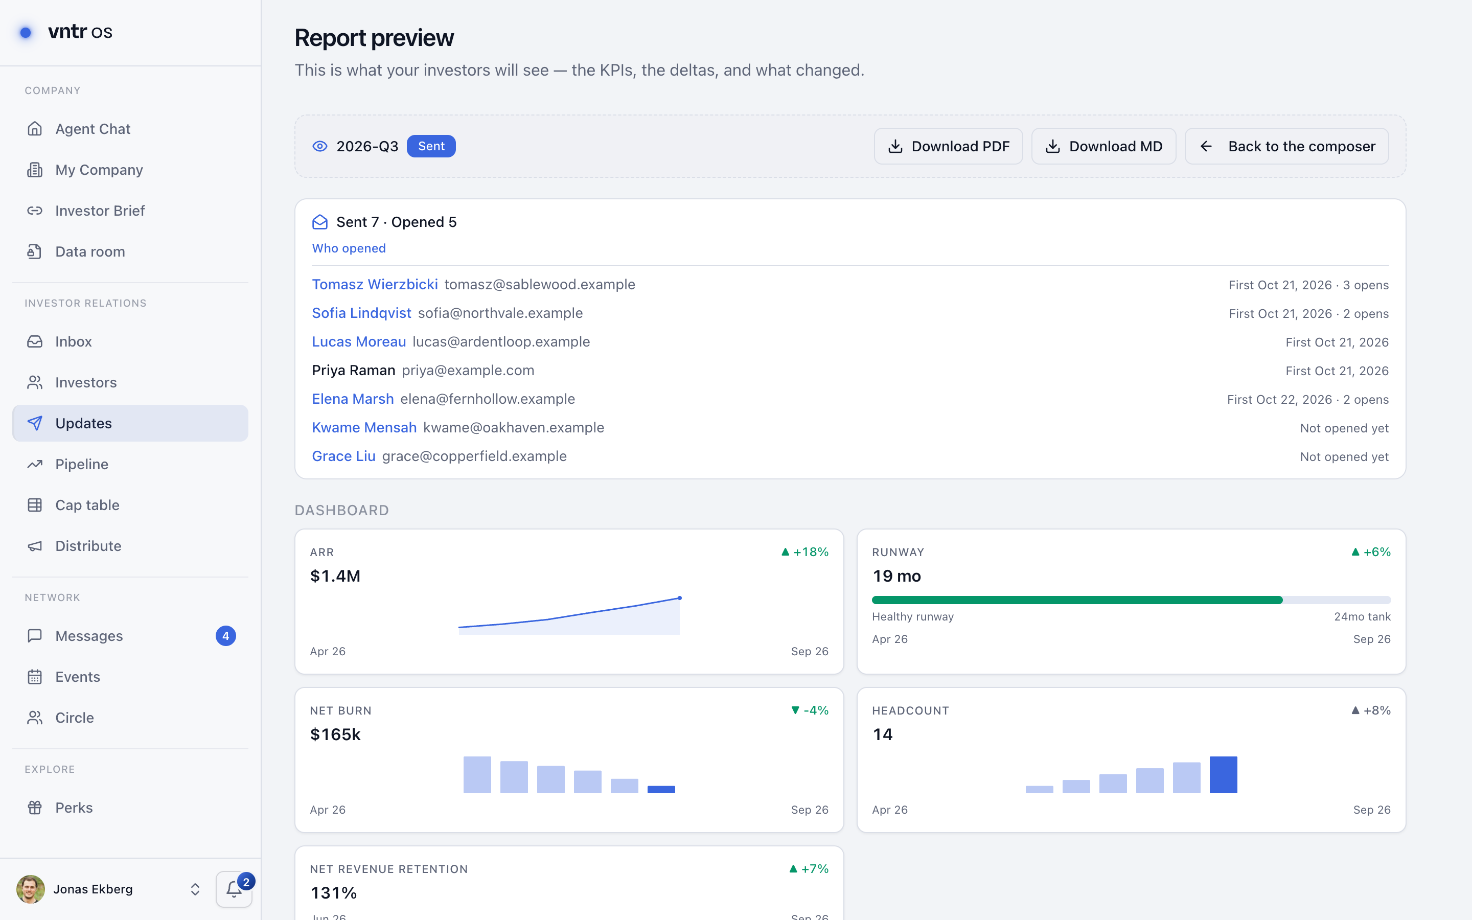Image resolution: width=1472 pixels, height=920 pixels.
Task: Click the vntr OS logo dot
Action: point(26,32)
